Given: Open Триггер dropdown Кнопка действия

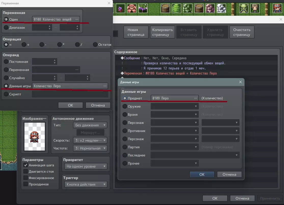Looking at the screenshot, I should (x=86, y=184).
